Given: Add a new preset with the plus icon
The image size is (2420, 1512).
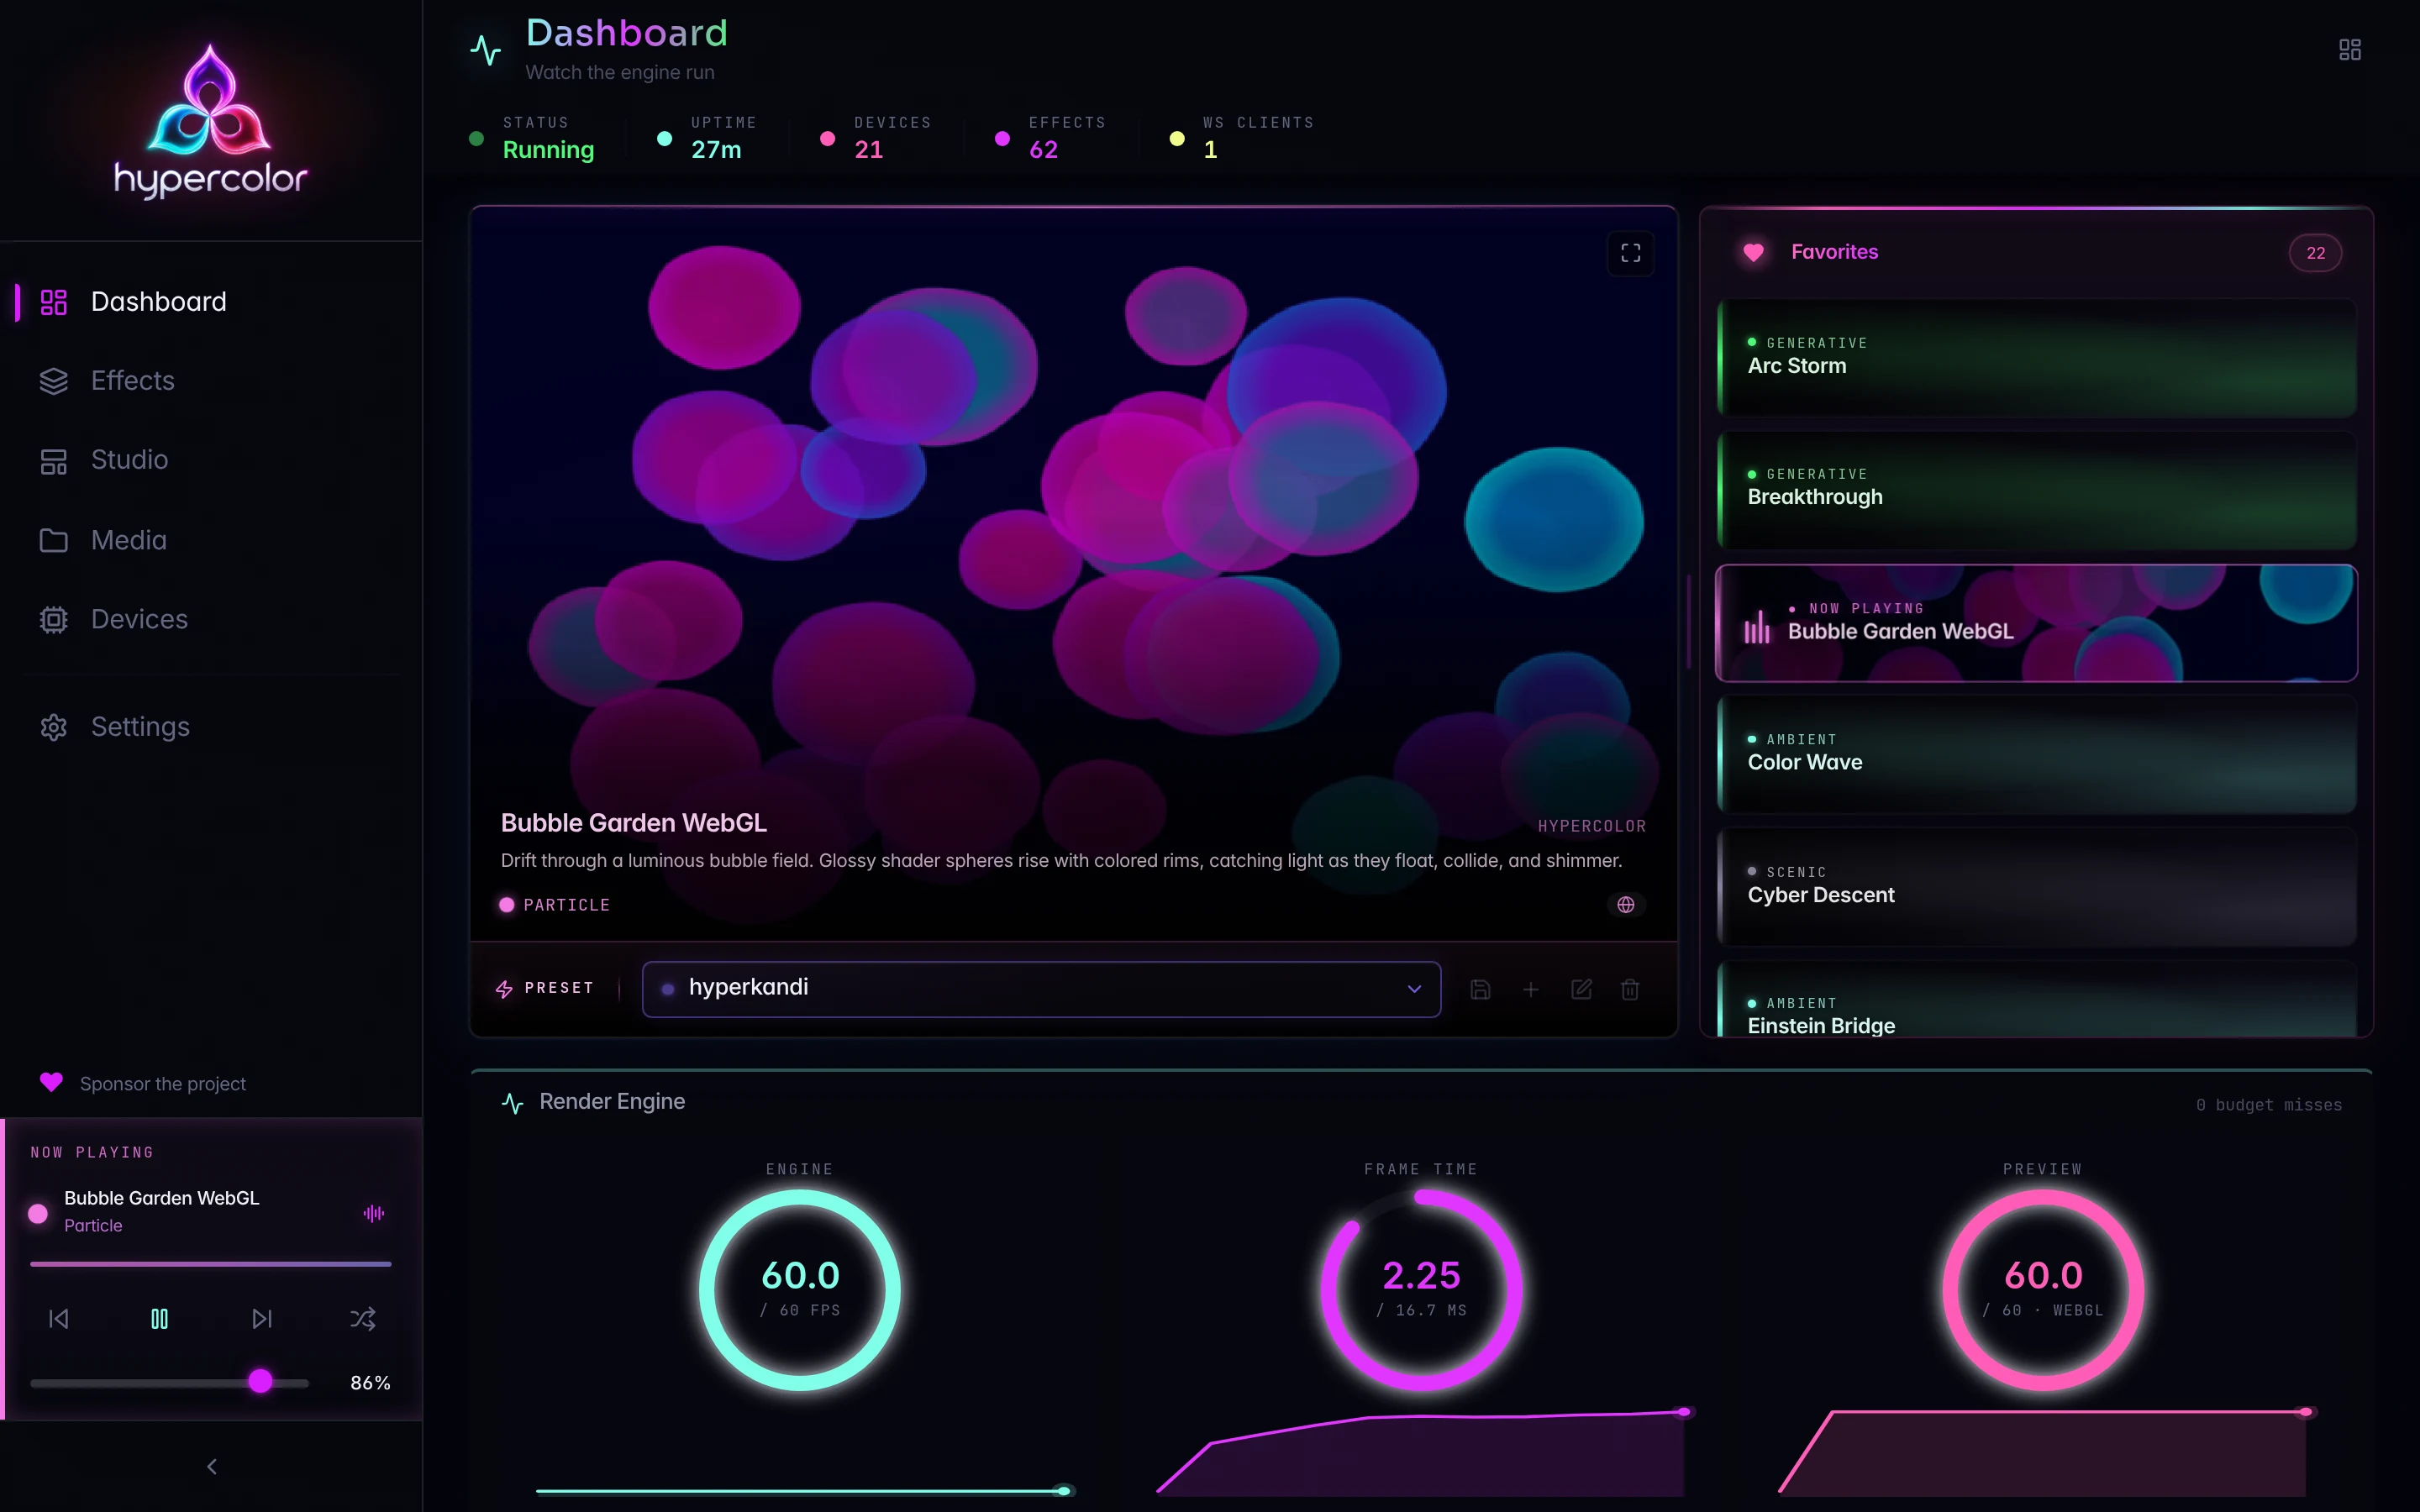Looking at the screenshot, I should 1530,989.
